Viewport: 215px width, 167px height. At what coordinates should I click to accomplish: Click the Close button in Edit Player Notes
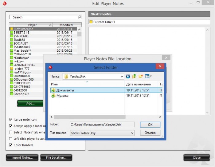(x=197, y=157)
